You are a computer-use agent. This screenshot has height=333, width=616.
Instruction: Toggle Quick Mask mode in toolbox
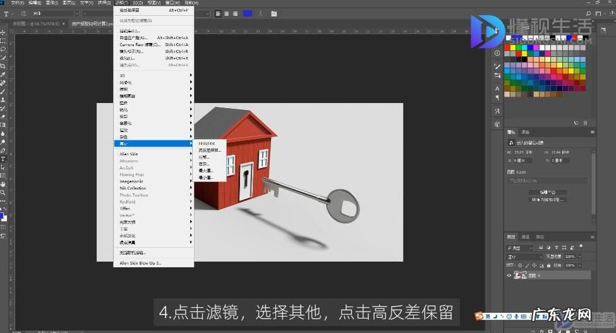[x=3, y=227]
